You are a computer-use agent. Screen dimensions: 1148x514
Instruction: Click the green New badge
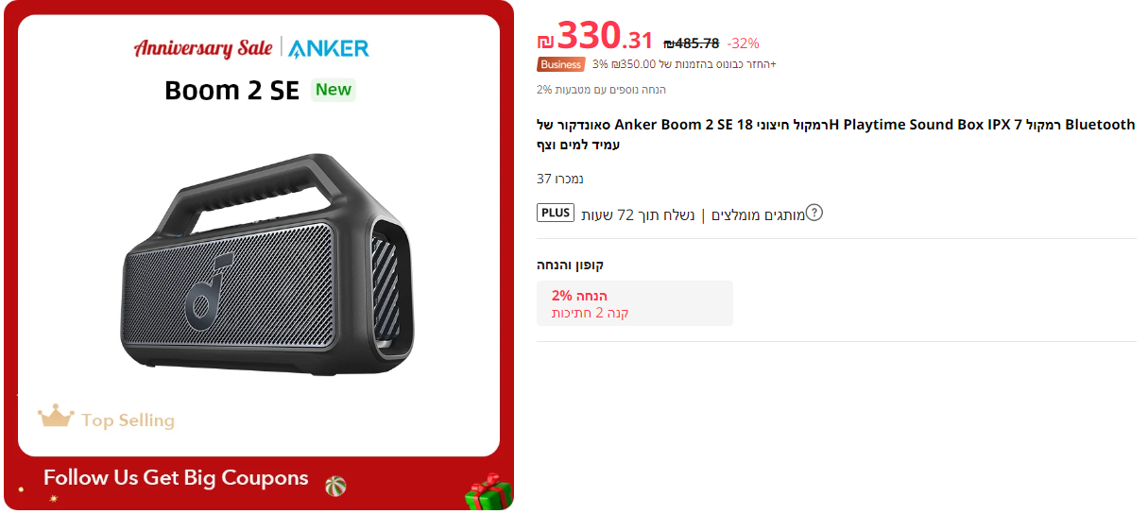[334, 90]
